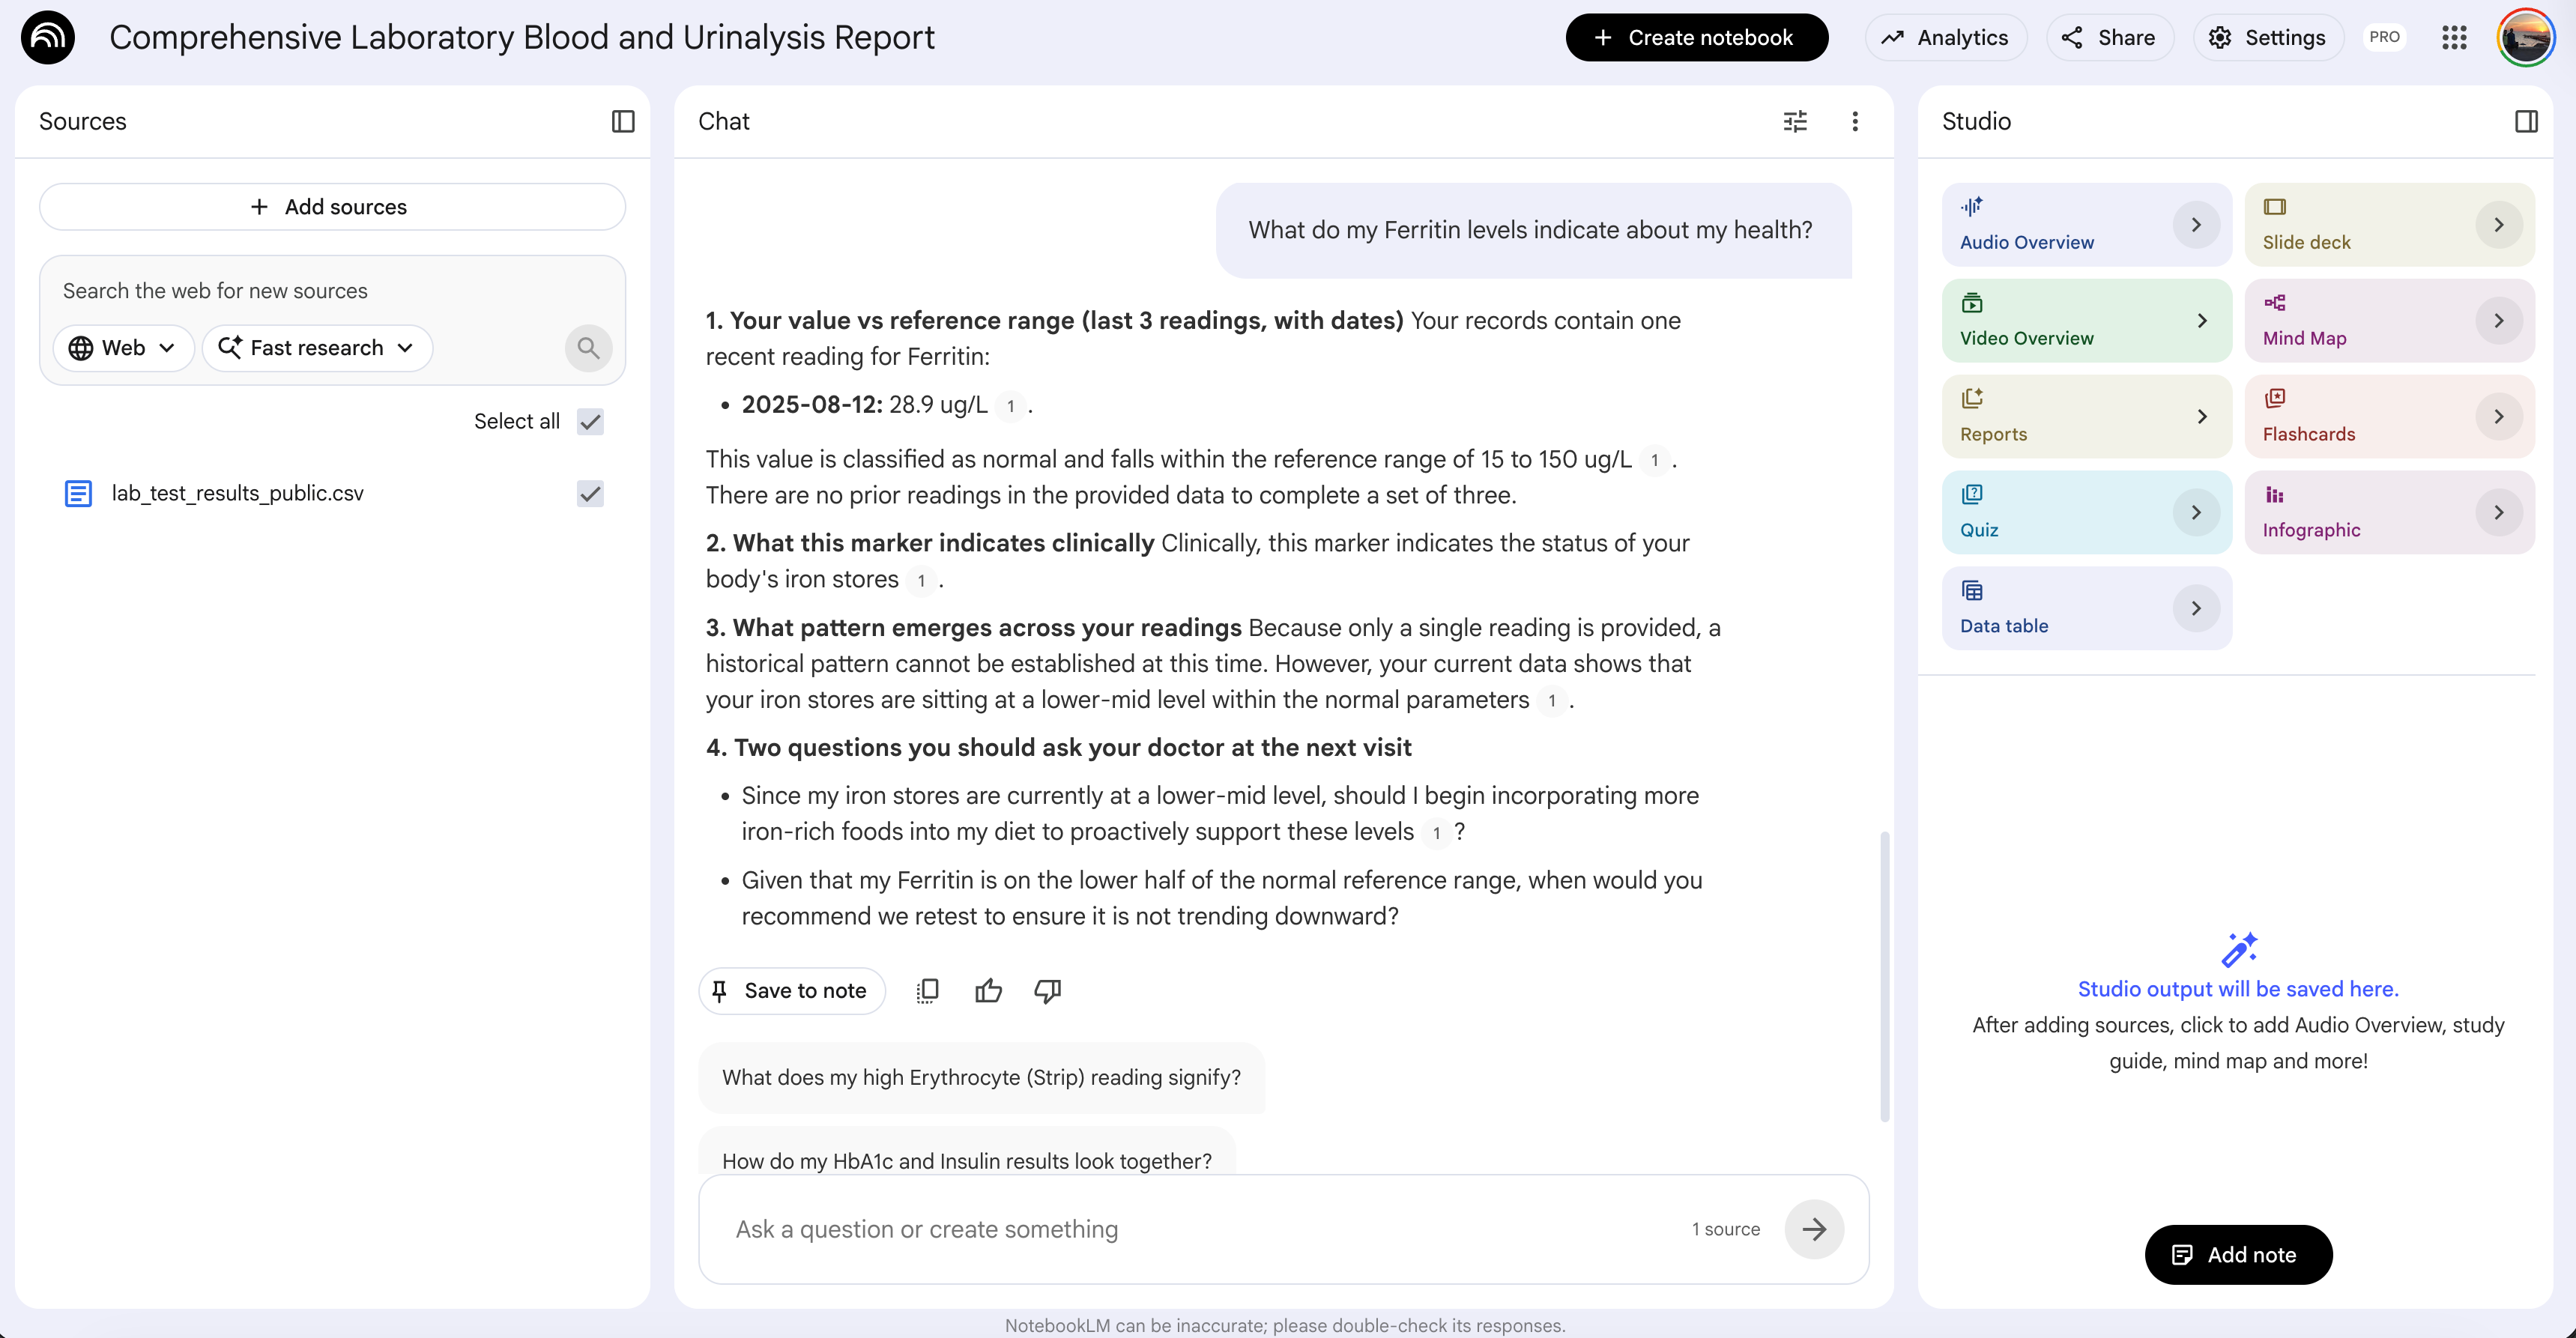The image size is (2576, 1338).
Task: Generate a Mind Map in Studio
Action: (2389, 320)
